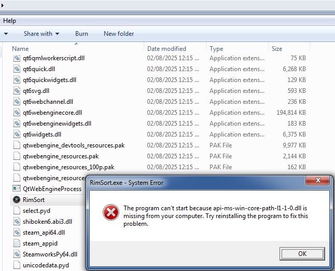The height and width of the screenshot is (271, 335).
Task: Click the Burn toolbar button
Action: pos(81,34)
